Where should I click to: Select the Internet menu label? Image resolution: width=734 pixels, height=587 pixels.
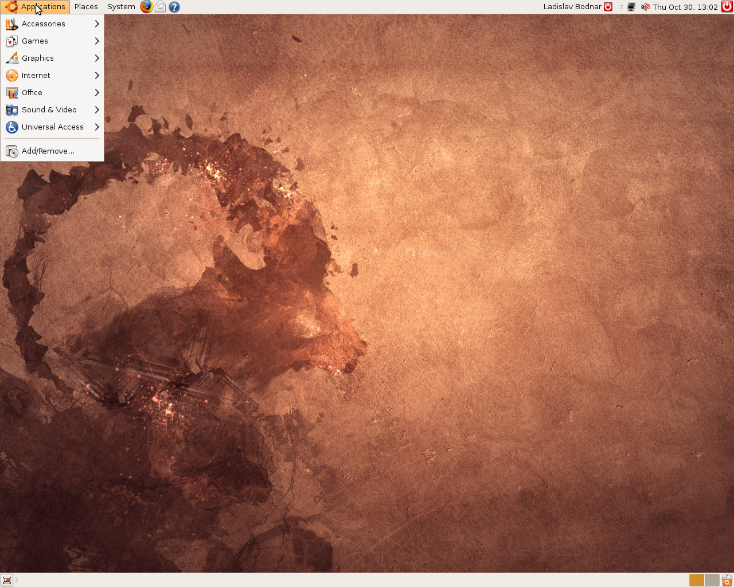(x=36, y=76)
